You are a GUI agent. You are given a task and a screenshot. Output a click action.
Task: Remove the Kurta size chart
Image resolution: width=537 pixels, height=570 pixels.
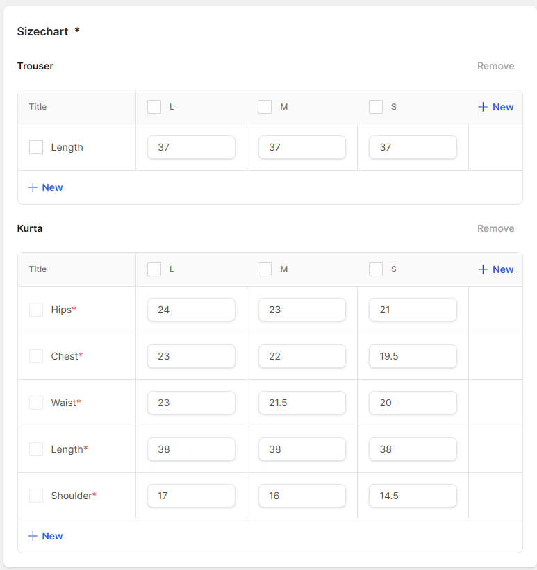point(495,229)
